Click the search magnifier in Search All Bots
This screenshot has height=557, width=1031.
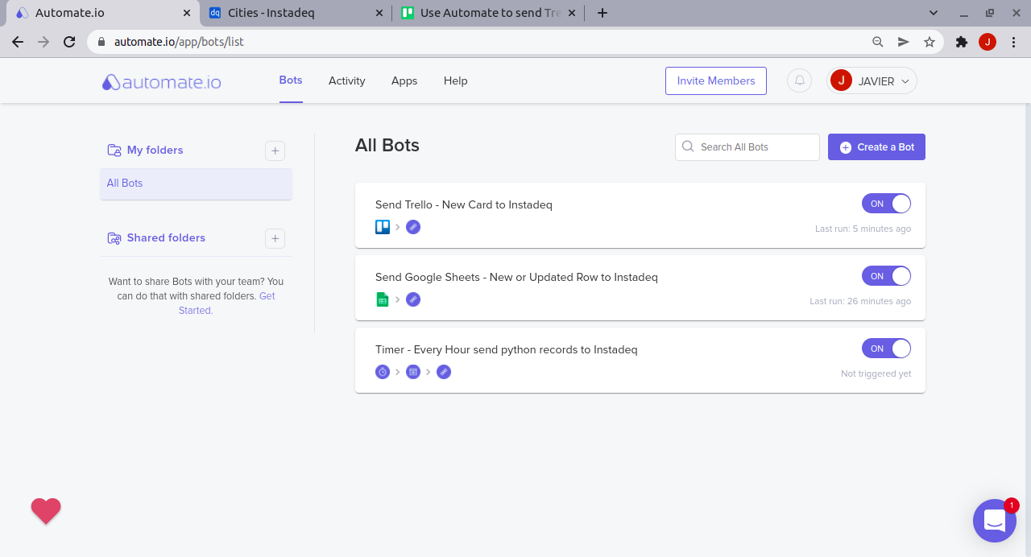click(688, 146)
